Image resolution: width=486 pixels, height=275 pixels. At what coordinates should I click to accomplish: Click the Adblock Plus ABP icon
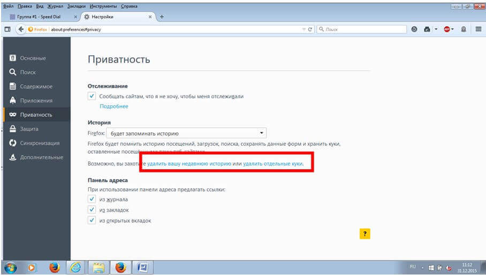(447, 29)
